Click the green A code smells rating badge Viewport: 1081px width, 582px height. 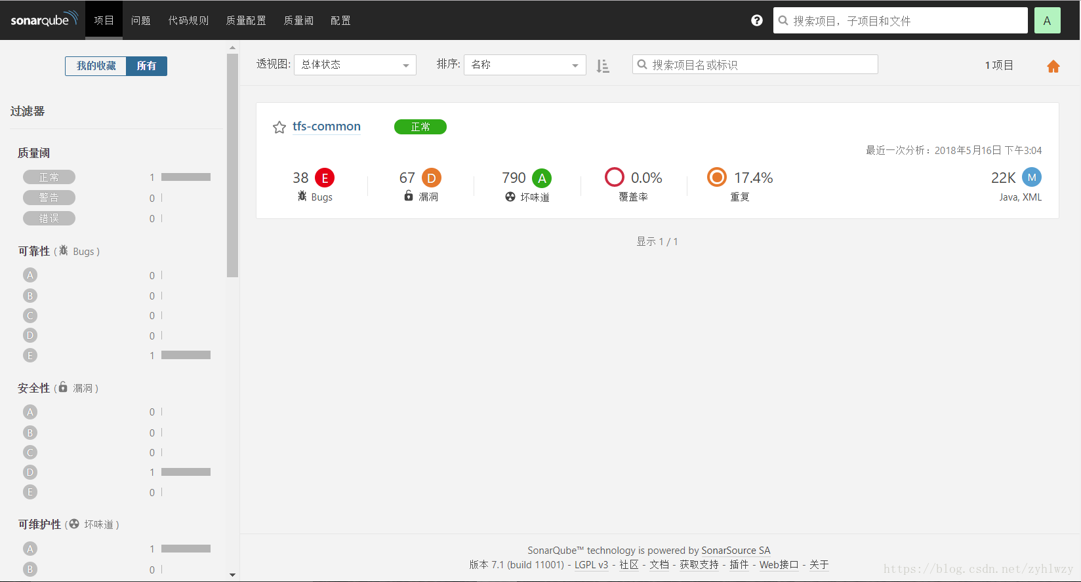click(x=542, y=178)
